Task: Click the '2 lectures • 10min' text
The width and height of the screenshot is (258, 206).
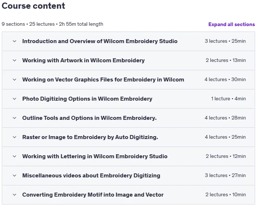Action: tap(225, 195)
